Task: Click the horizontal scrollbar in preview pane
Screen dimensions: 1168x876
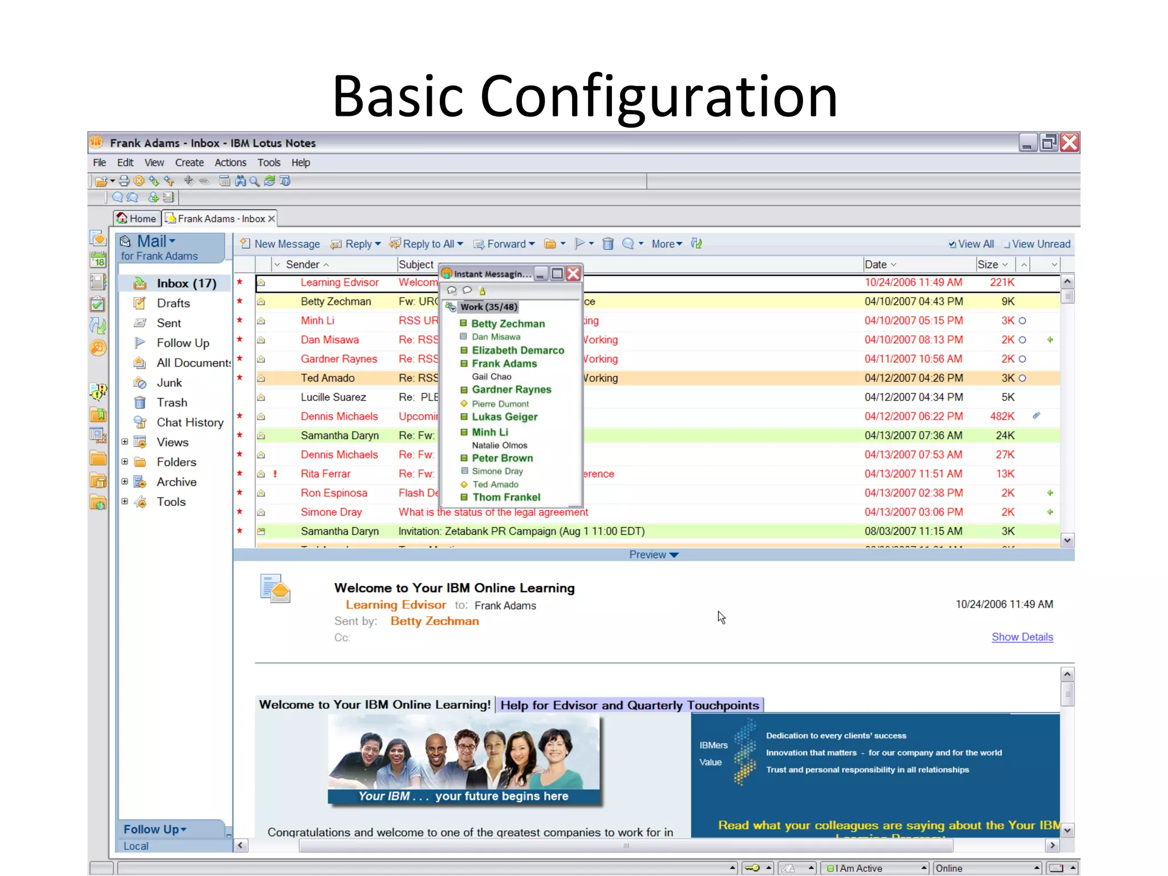Action: [x=626, y=845]
